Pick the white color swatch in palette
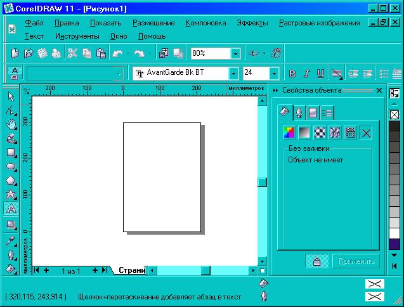 coord(394,233)
